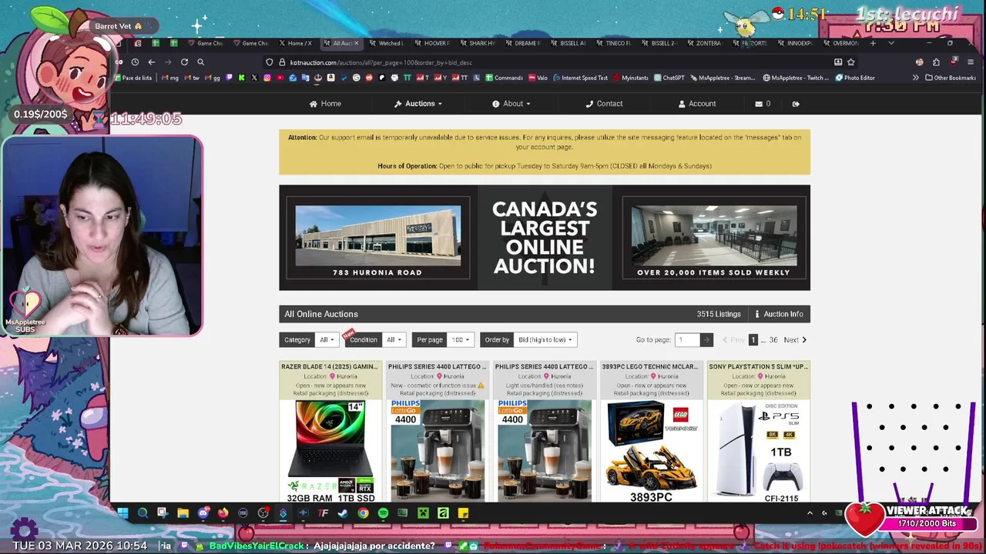Click the browser back arrow

click(x=152, y=62)
